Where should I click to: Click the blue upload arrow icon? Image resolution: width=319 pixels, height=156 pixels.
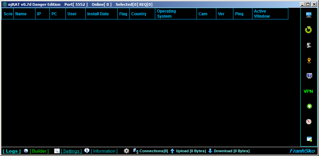click(172, 151)
